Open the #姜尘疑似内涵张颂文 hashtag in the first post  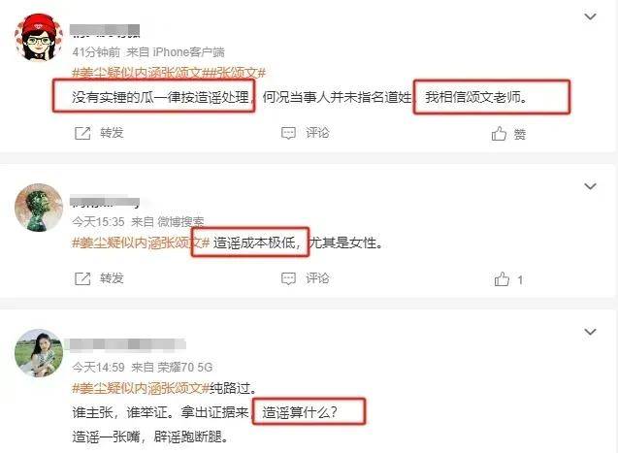point(141,73)
